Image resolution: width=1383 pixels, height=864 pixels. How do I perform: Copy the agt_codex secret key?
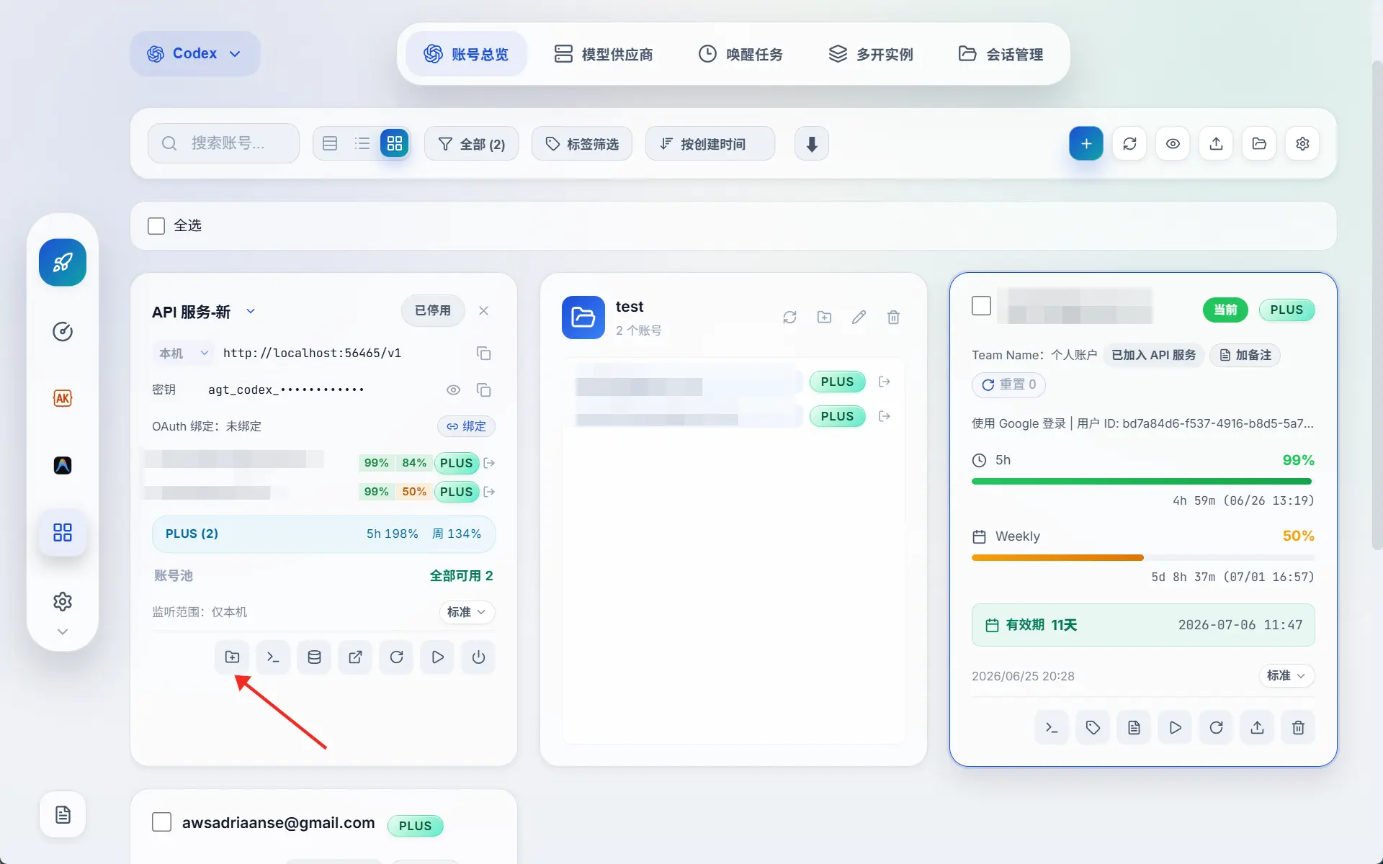tap(483, 390)
